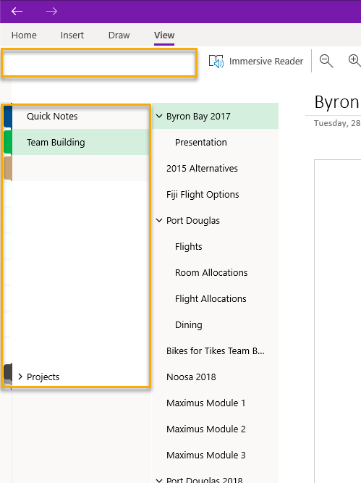
Task: Collapse the Port Douglas subpages chevron
Action: pyautogui.click(x=159, y=220)
